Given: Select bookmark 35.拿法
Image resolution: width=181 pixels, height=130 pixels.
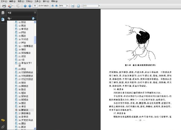Looking at the screenshot, I should pyautogui.click(x=22, y=107).
